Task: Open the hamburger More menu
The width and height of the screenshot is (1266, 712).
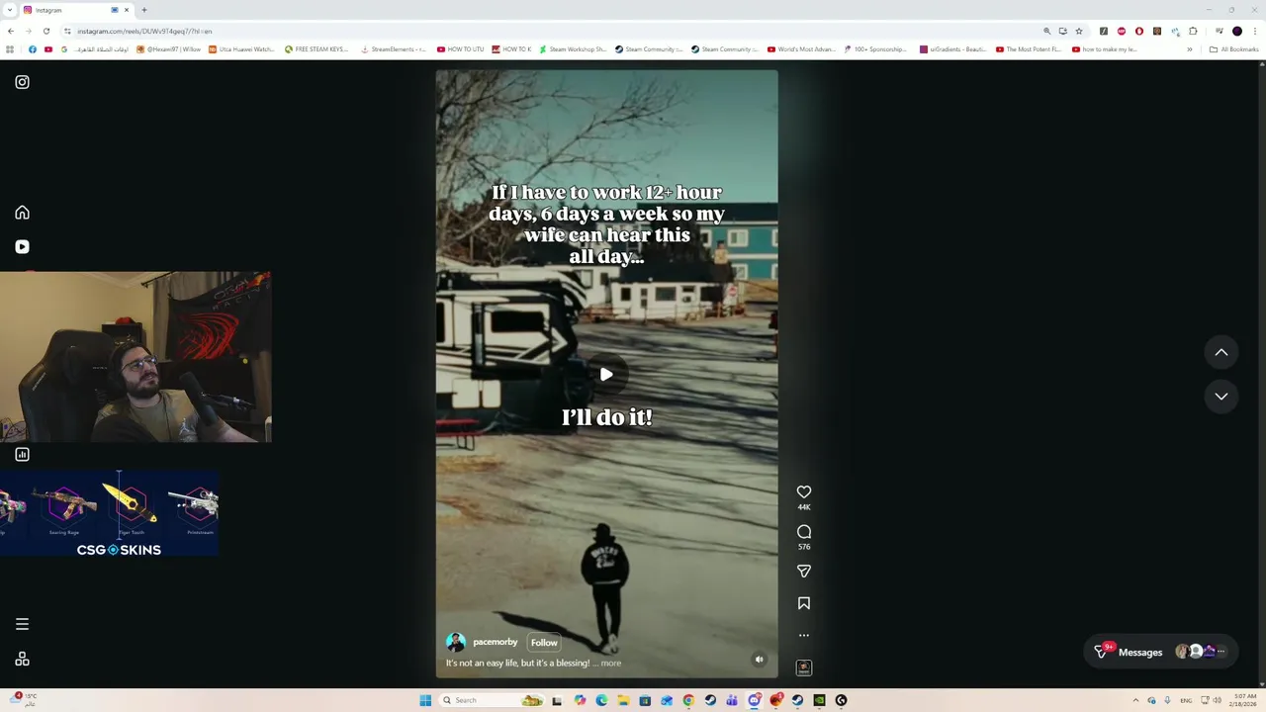Action: point(22,624)
